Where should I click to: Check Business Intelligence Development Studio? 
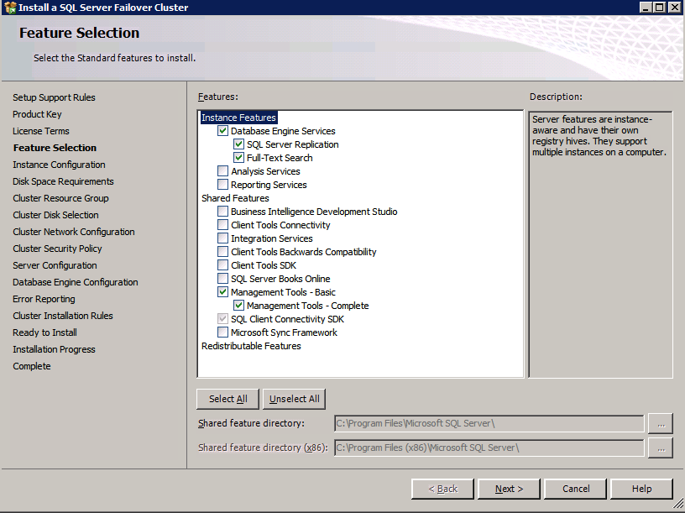[x=222, y=212]
